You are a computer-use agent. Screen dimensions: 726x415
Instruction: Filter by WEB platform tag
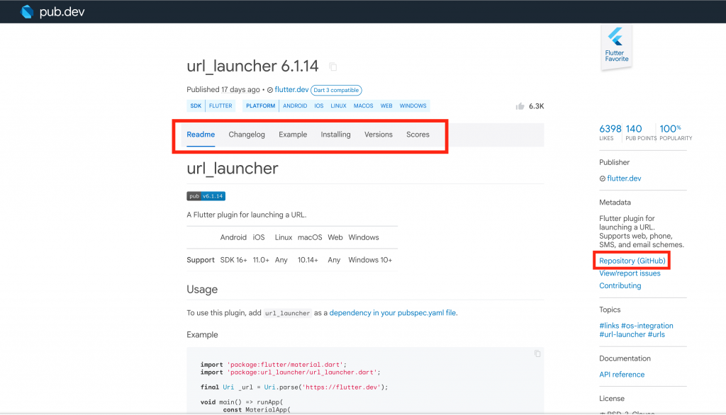point(386,106)
